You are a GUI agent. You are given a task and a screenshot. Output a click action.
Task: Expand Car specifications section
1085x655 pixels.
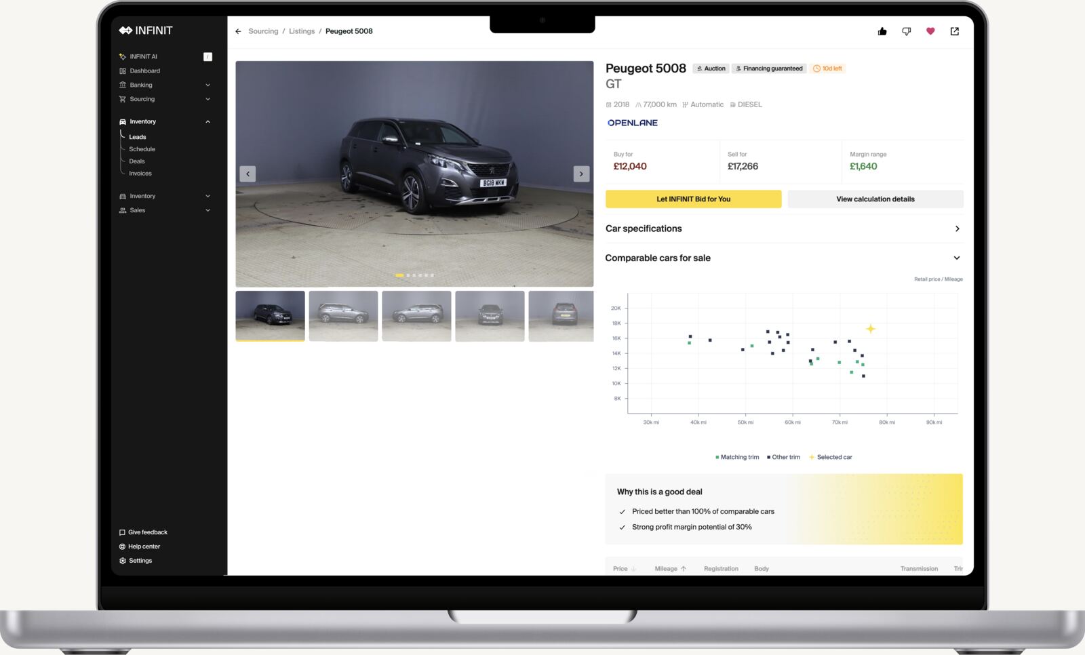(957, 229)
